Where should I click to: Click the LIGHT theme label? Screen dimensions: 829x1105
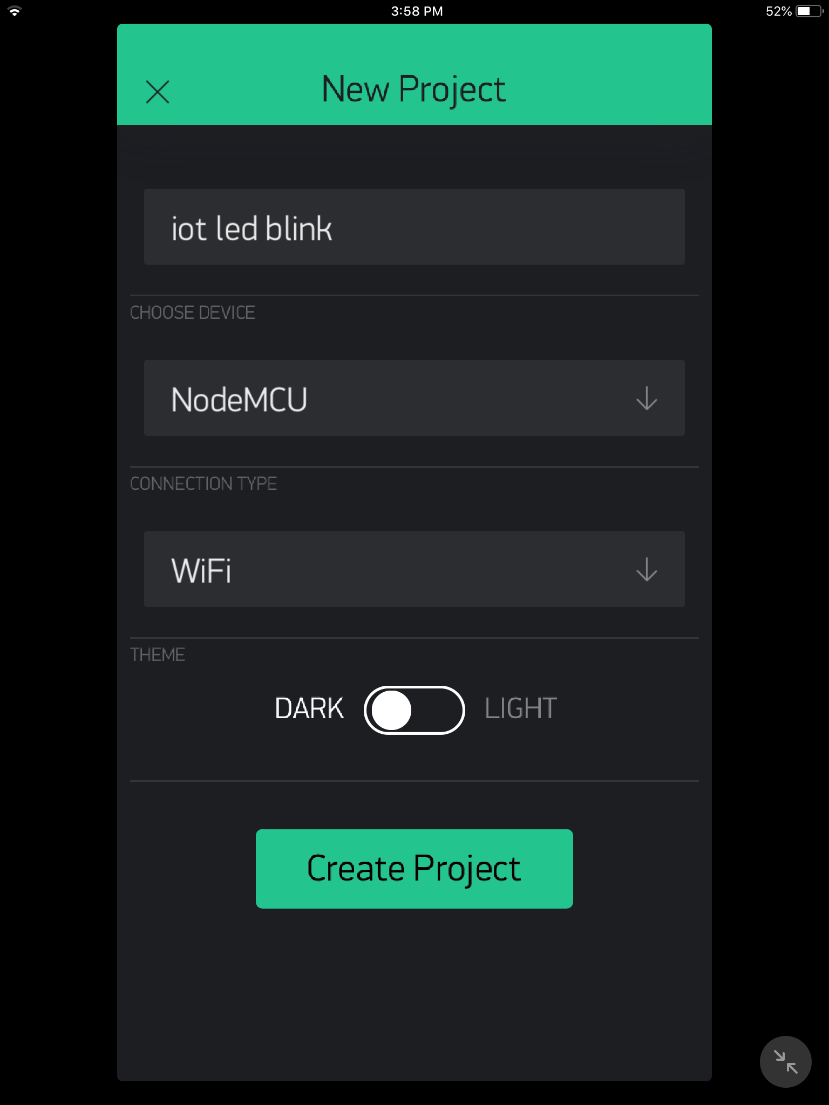(520, 708)
